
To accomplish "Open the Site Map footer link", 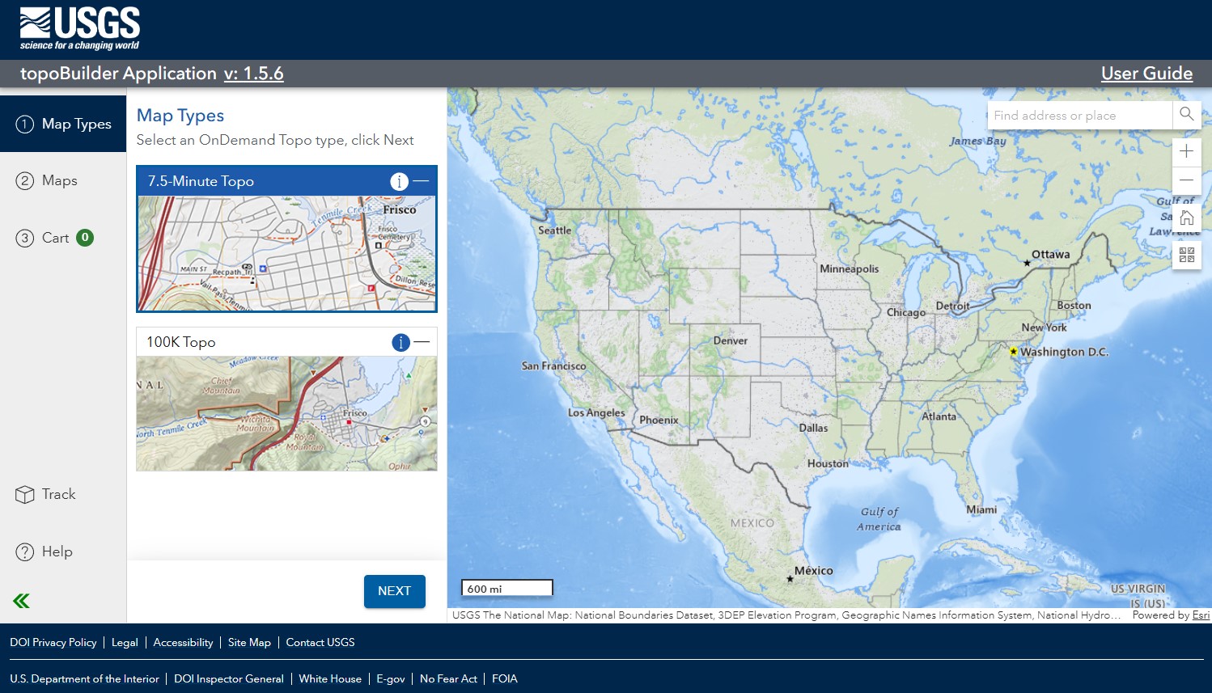I will click(x=249, y=642).
